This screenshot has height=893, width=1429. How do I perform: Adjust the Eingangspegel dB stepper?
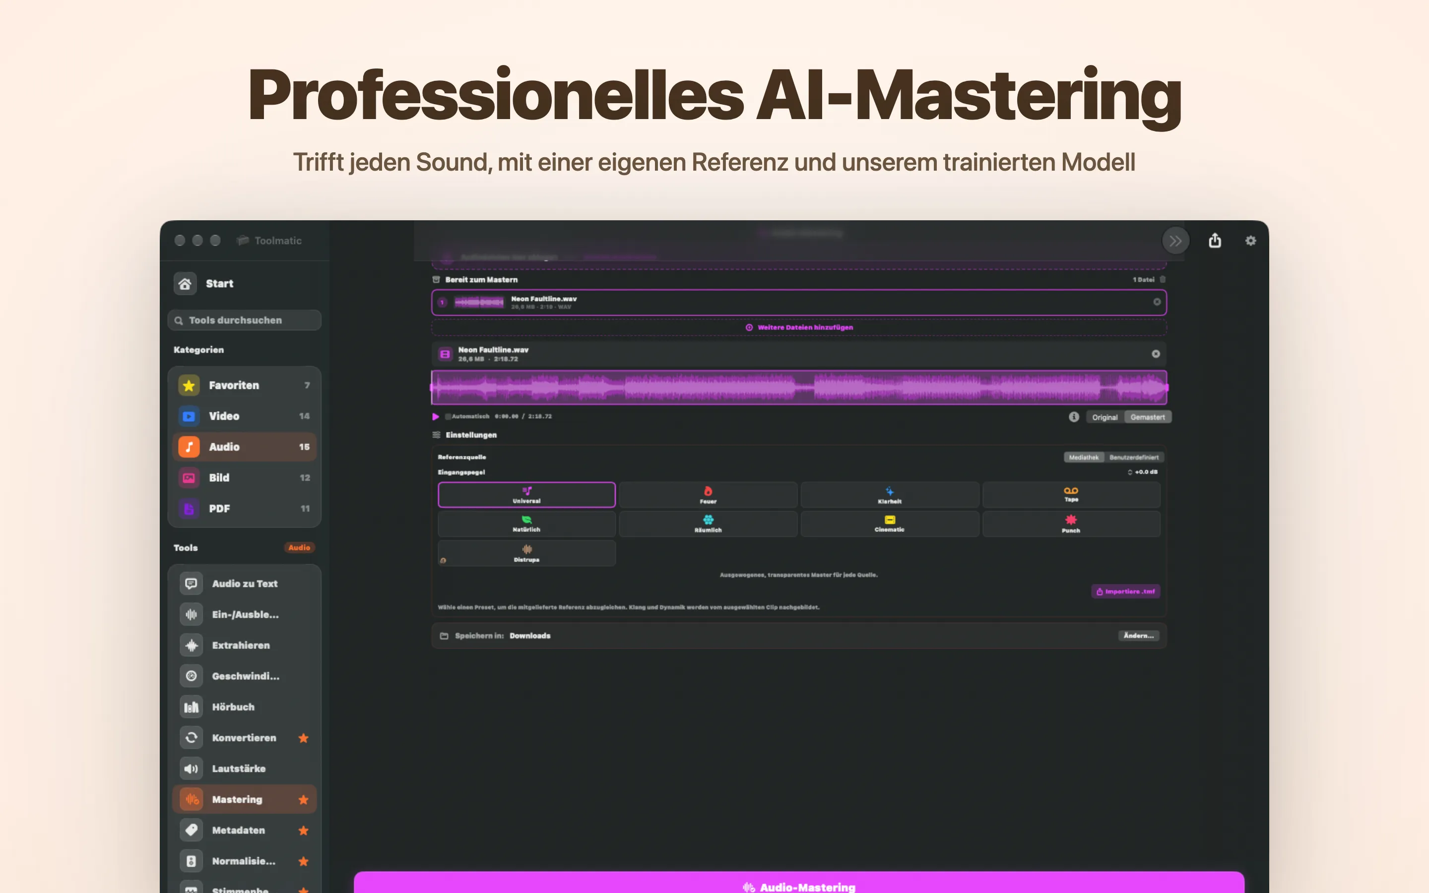click(x=1130, y=472)
